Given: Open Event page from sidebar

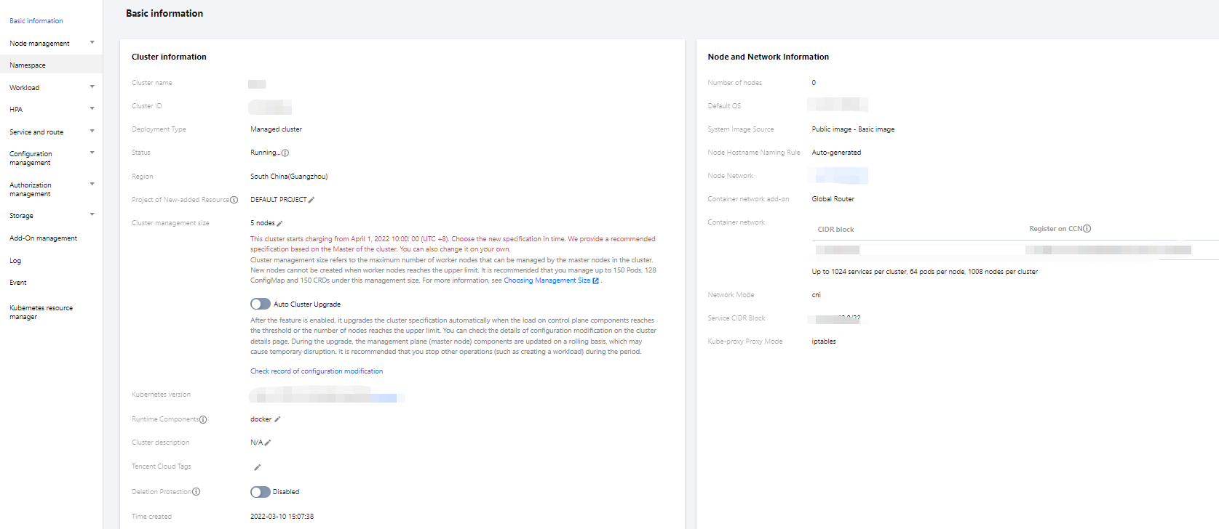Looking at the screenshot, I should (x=18, y=283).
